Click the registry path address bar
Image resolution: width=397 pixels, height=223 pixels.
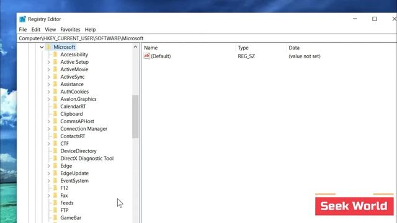click(207, 38)
